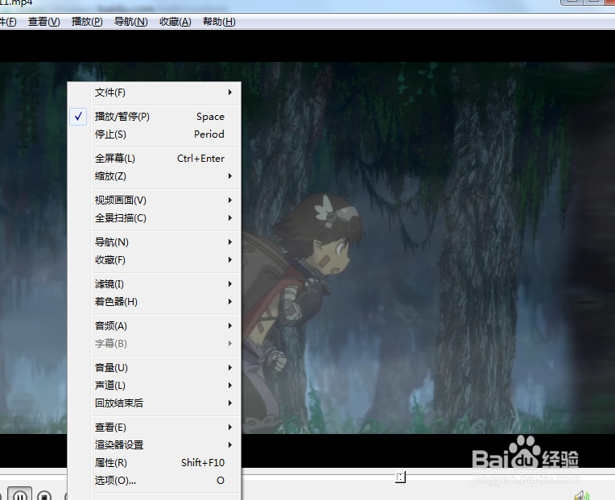Expand the 滤镜(I) submenu

(x=155, y=284)
